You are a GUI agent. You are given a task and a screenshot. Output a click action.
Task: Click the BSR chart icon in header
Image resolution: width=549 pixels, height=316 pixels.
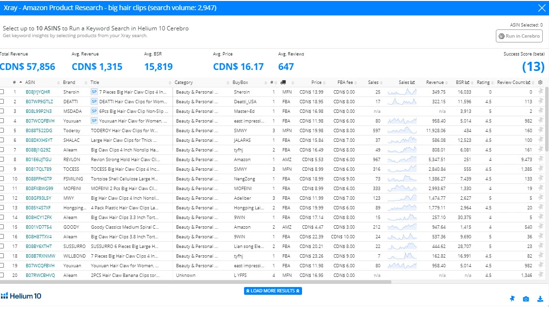[467, 82]
